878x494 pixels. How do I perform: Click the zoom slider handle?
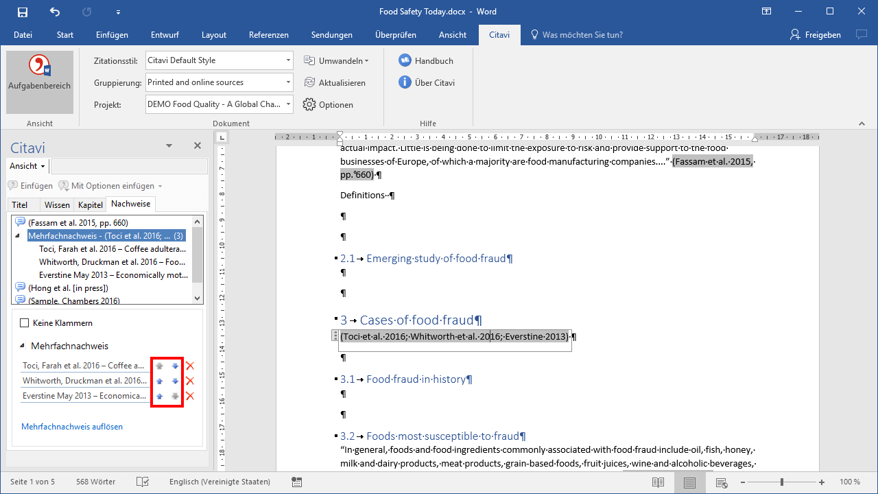pyautogui.click(x=781, y=482)
